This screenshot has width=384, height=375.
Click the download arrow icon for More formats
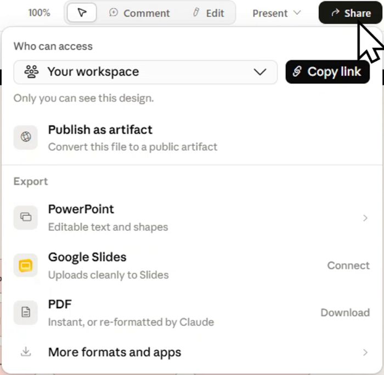click(26, 352)
